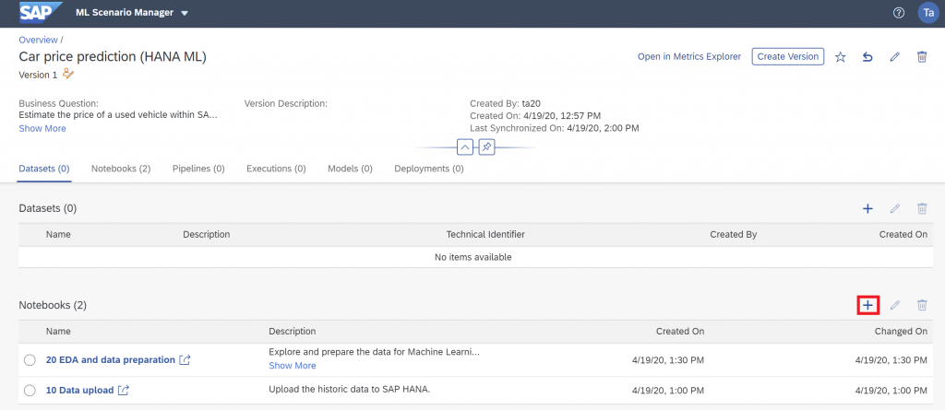Switch to the Executions (0) tab

click(x=276, y=169)
